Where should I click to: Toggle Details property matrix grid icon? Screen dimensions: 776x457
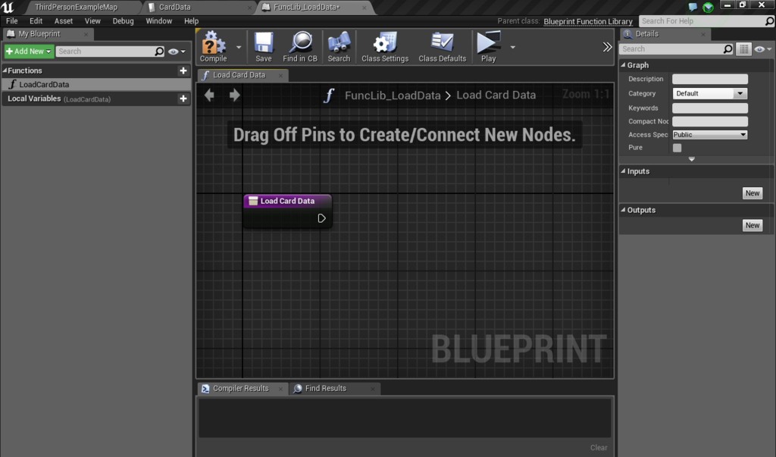pos(744,49)
